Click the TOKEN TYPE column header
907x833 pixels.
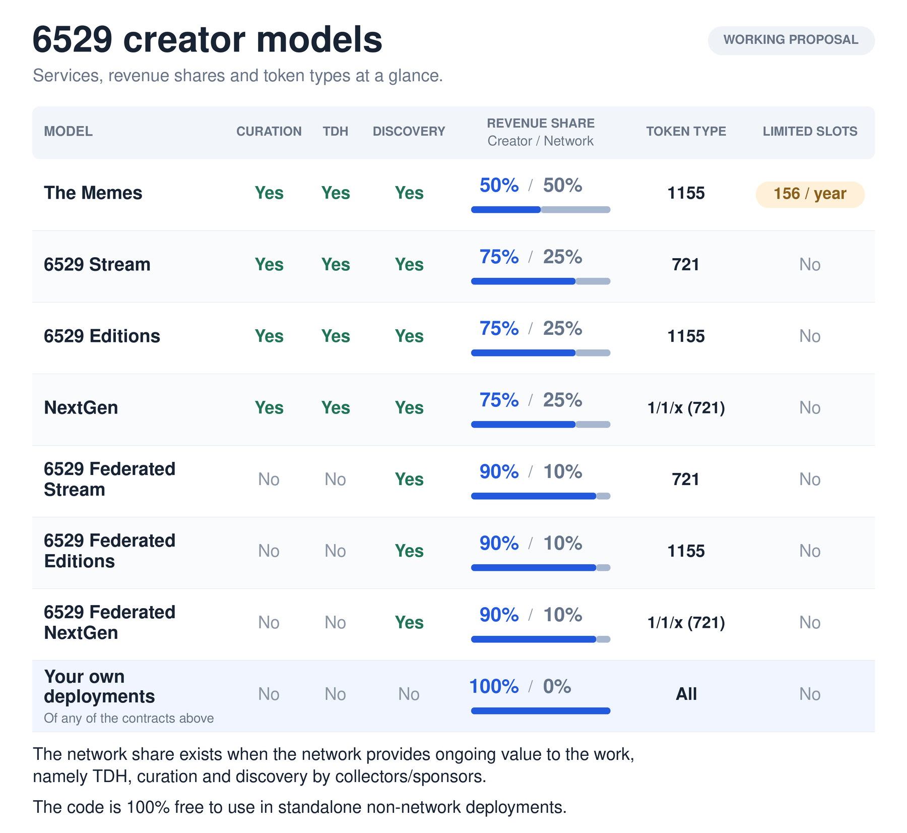tap(686, 132)
